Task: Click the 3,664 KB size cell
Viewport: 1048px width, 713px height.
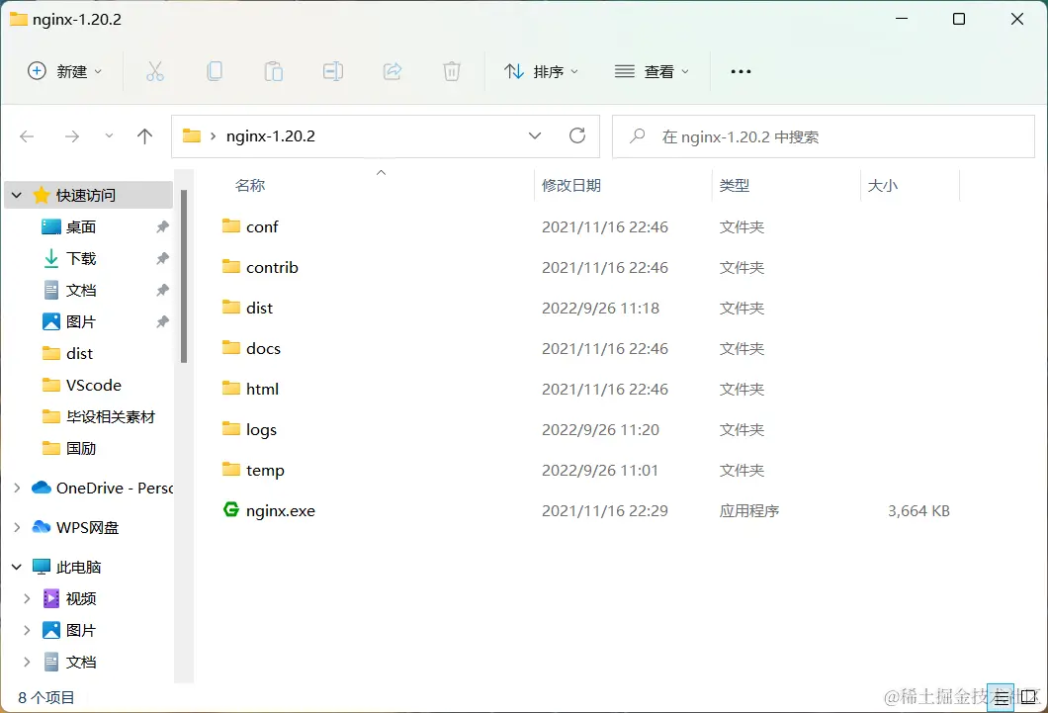Action: [x=918, y=510]
